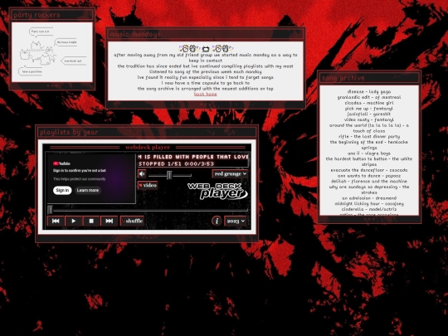This screenshot has height=336, width=448.
Task: Click the party rockers cat comic image
Action: coord(52,52)
